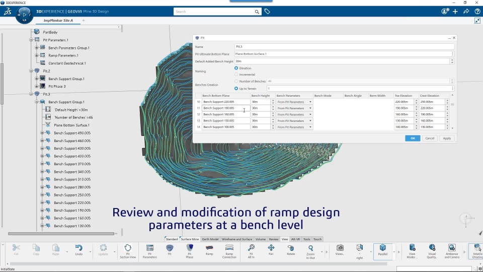Click the tag icon beside search
Screen dimensions: 483x272
(267, 12)
